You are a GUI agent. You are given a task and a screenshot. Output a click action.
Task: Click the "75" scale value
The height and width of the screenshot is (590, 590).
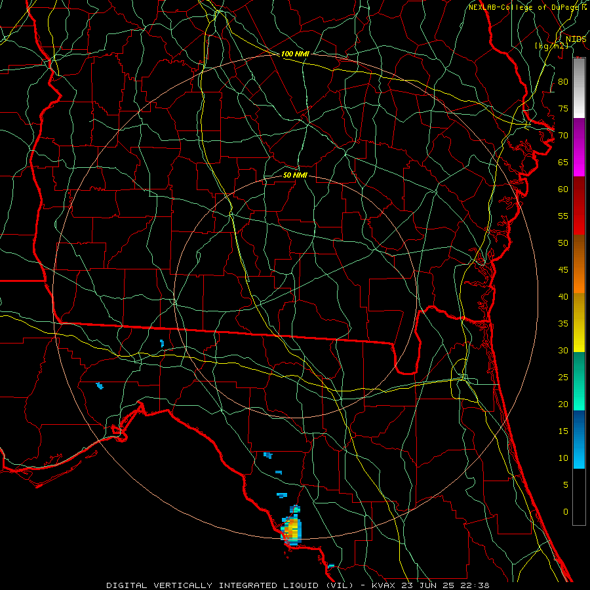(563, 108)
